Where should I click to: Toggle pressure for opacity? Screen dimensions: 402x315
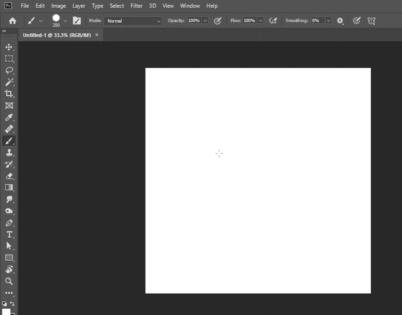tap(217, 21)
